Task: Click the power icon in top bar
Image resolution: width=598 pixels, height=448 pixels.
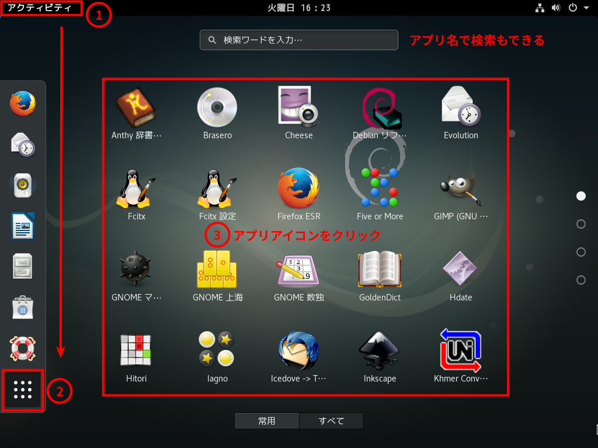Action: pos(572,8)
